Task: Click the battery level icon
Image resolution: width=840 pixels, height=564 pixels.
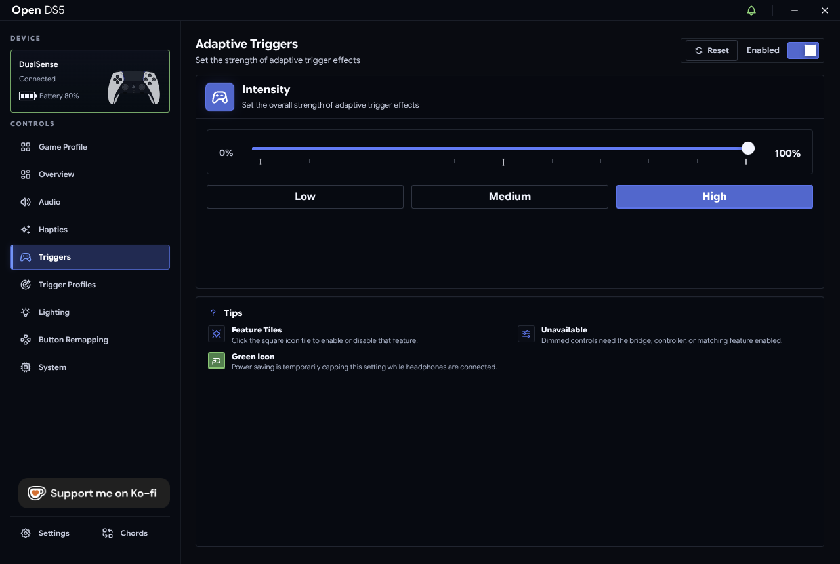Action: [28, 96]
